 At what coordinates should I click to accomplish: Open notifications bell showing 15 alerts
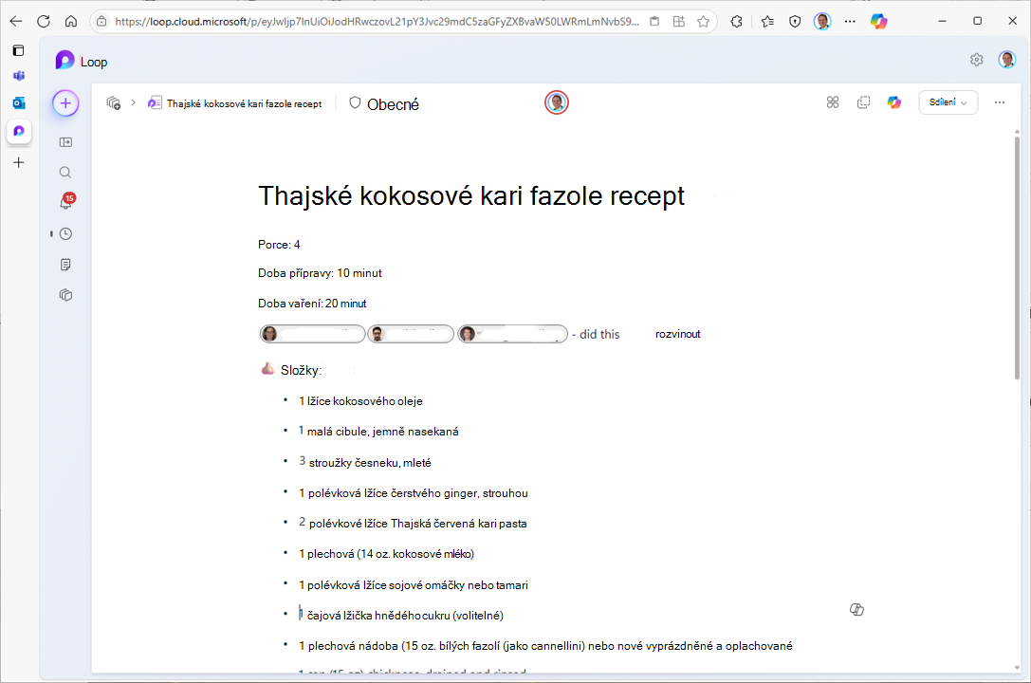64,202
